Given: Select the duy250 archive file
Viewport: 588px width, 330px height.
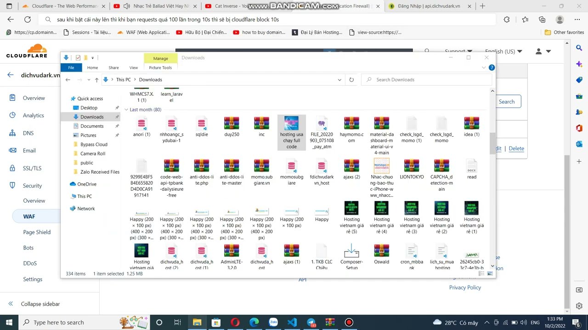Looking at the screenshot, I should coord(232,126).
